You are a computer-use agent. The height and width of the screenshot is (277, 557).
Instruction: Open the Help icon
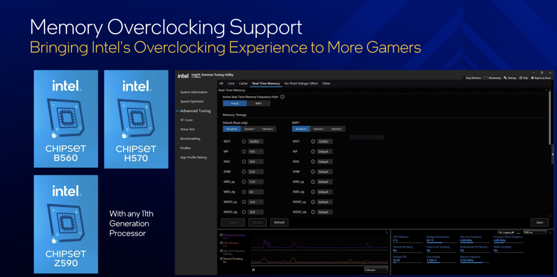[521, 78]
